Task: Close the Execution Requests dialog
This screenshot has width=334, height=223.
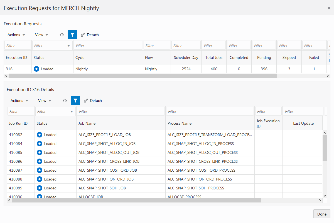Action: click(x=329, y=8)
